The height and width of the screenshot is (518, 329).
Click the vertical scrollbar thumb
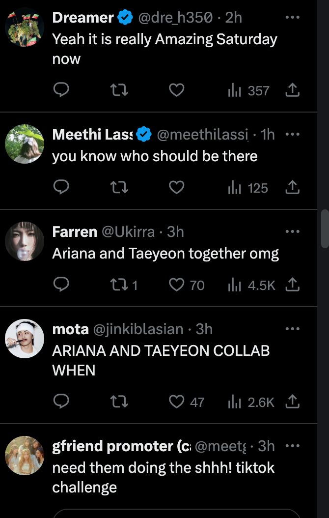click(325, 229)
